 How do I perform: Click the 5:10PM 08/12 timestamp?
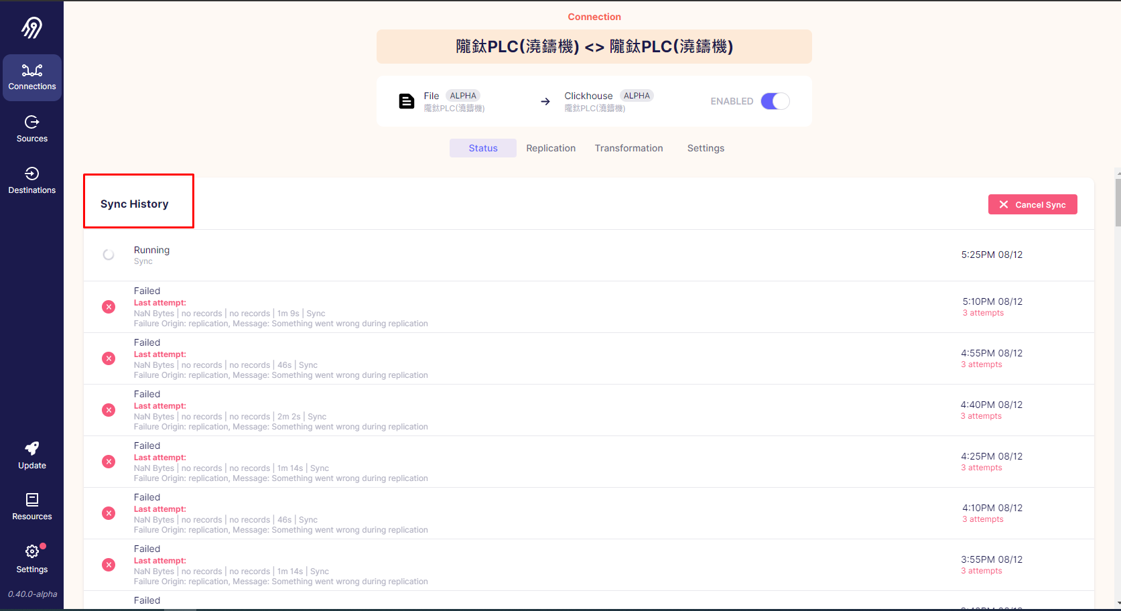point(992,301)
